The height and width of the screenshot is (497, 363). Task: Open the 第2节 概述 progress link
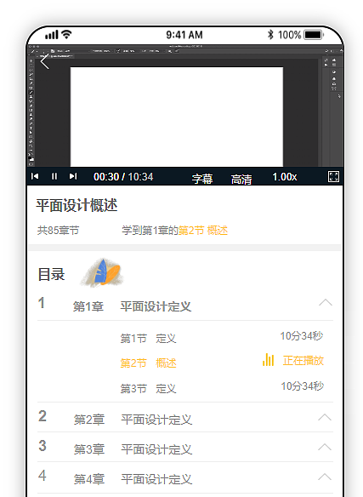coord(203,231)
